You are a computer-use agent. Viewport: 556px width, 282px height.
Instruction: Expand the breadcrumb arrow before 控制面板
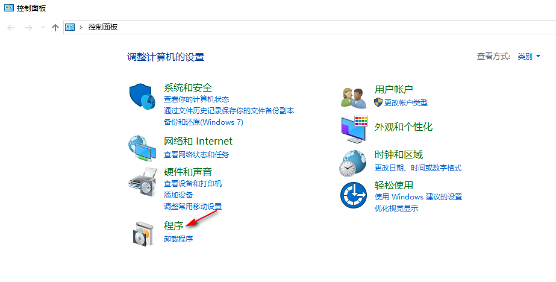pyautogui.click(x=81, y=27)
